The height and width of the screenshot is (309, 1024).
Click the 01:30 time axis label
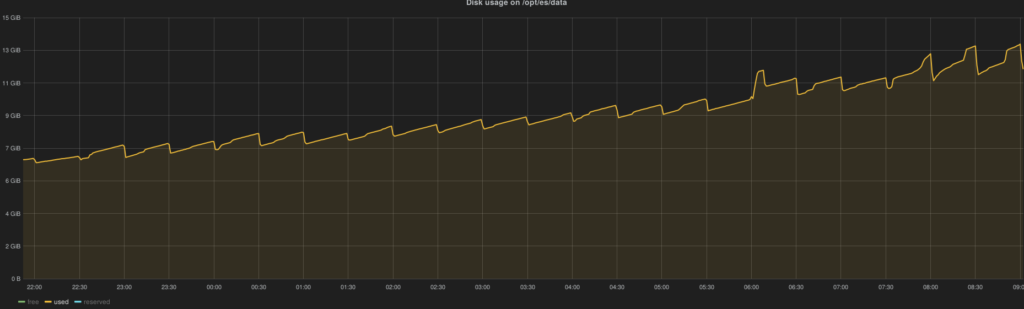pos(348,287)
